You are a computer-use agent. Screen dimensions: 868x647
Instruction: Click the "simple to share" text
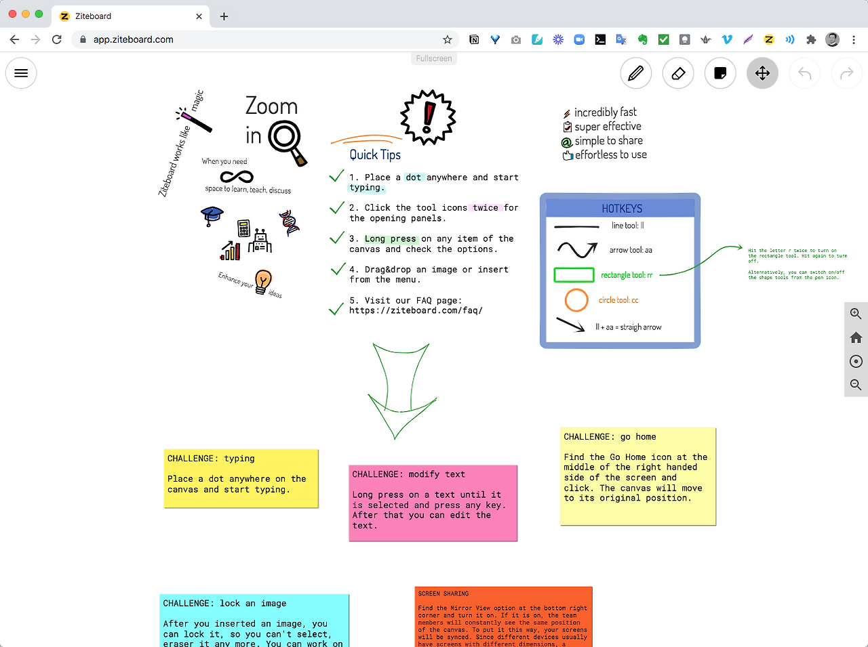coord(609,141)
